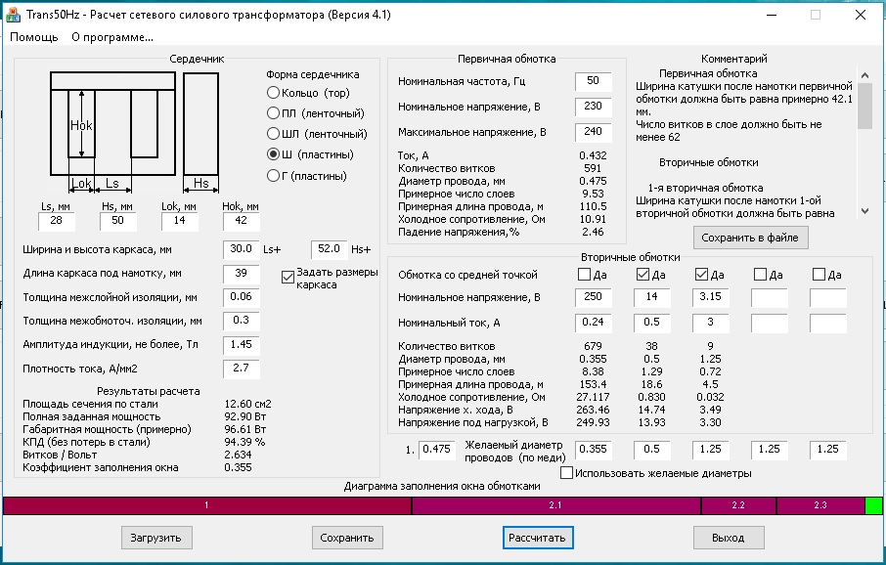The height and width of the screenshot is (565, 886).
Task: Click the Lok, мм field with 14
Action: tap(179, 221)
